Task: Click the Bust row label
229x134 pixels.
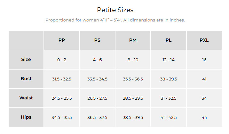Action: 26,79
